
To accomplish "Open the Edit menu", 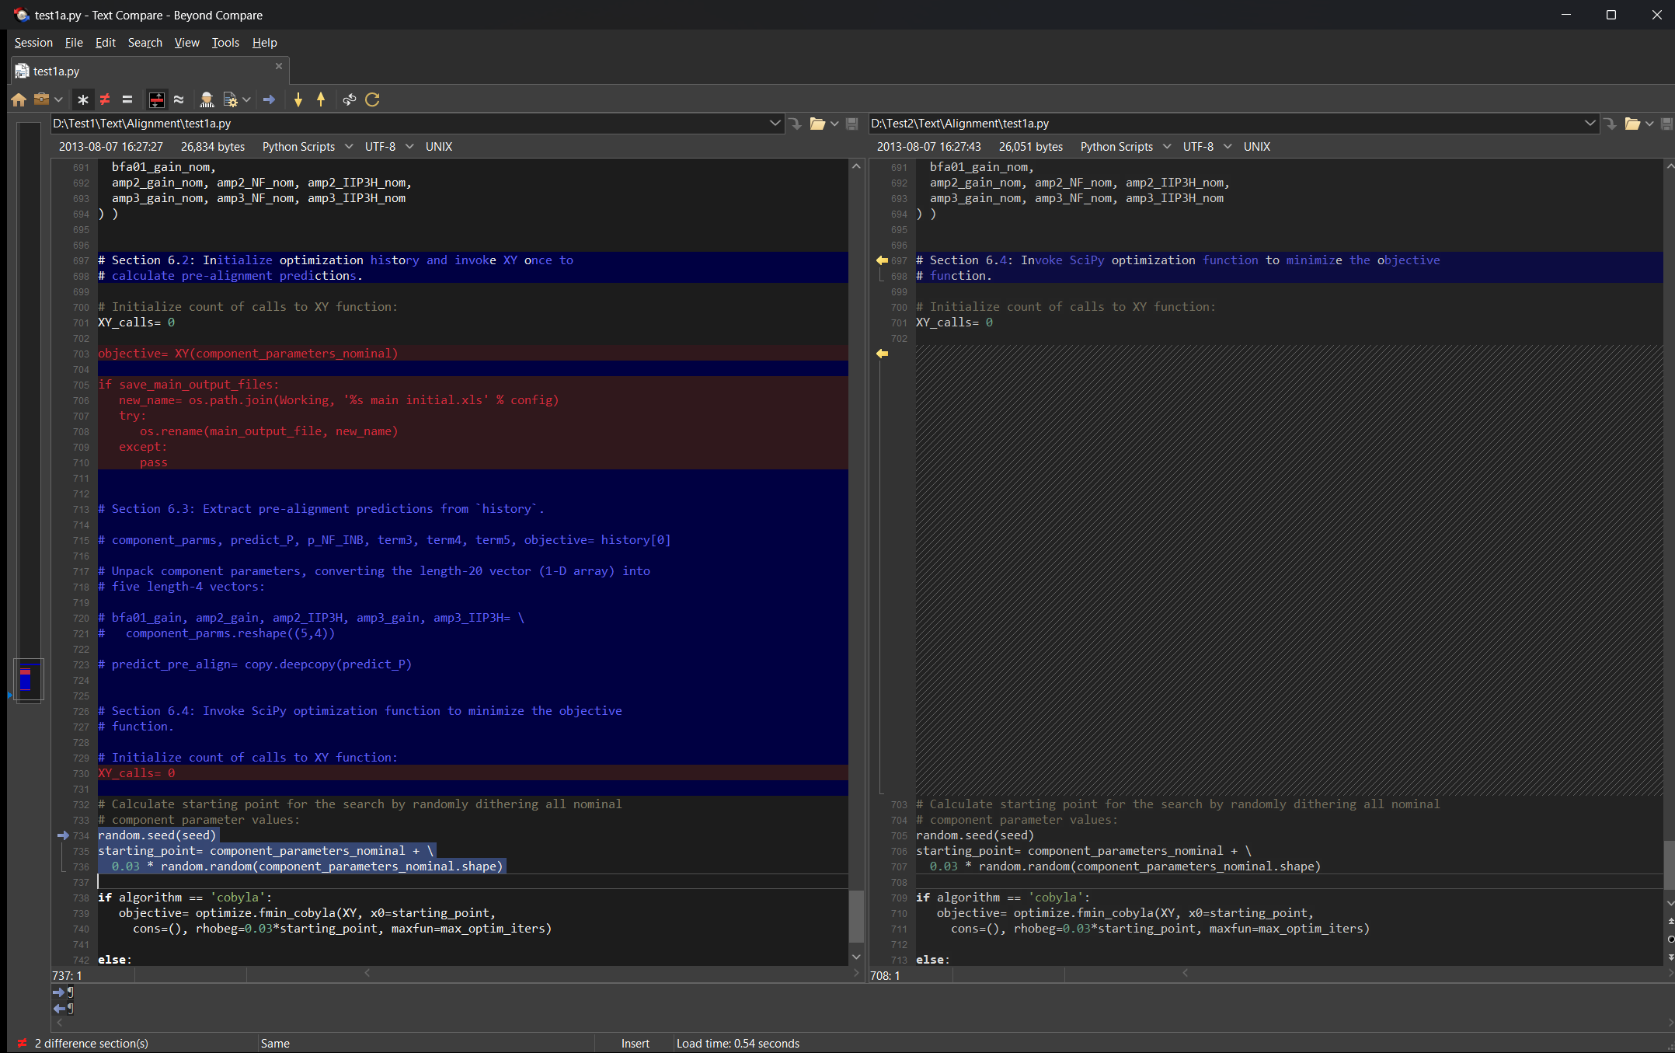I will click(105, 43).
